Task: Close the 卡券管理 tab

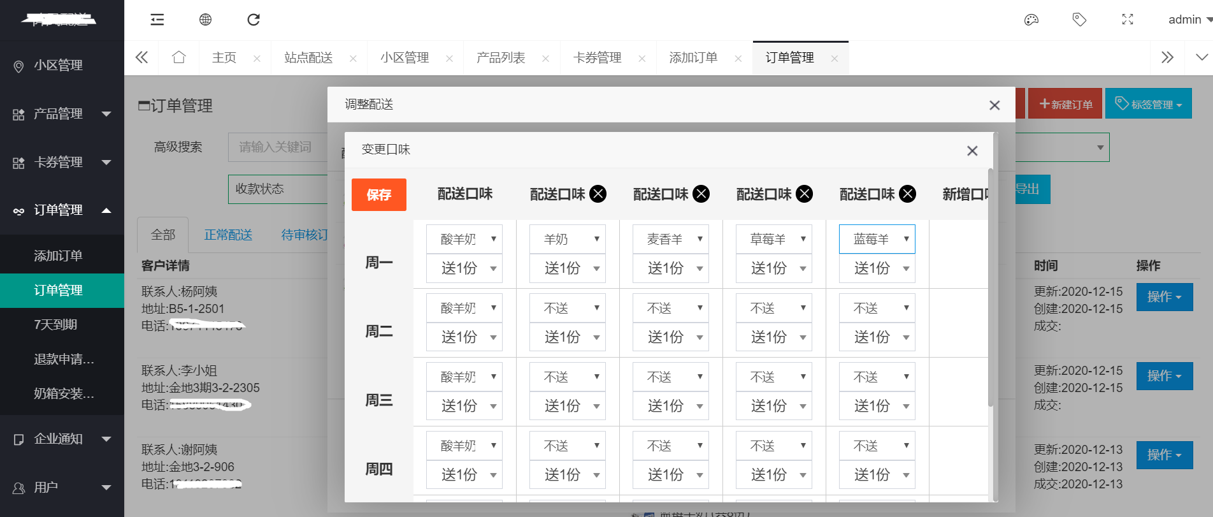Action: point(642,59)
